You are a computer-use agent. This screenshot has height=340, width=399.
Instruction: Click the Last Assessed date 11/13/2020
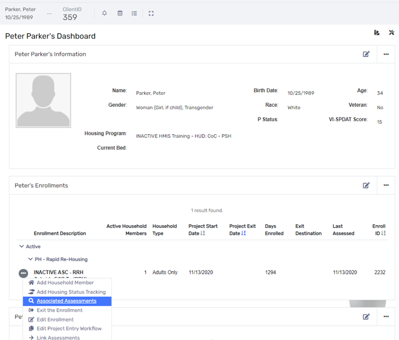coord(345,272)
